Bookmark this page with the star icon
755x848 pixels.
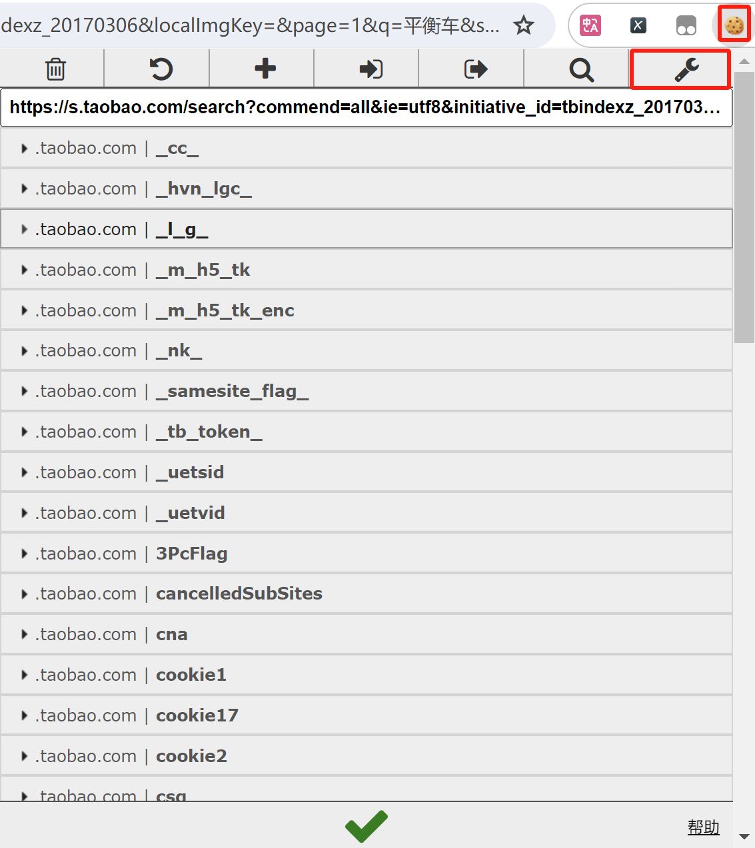(524, 25)
